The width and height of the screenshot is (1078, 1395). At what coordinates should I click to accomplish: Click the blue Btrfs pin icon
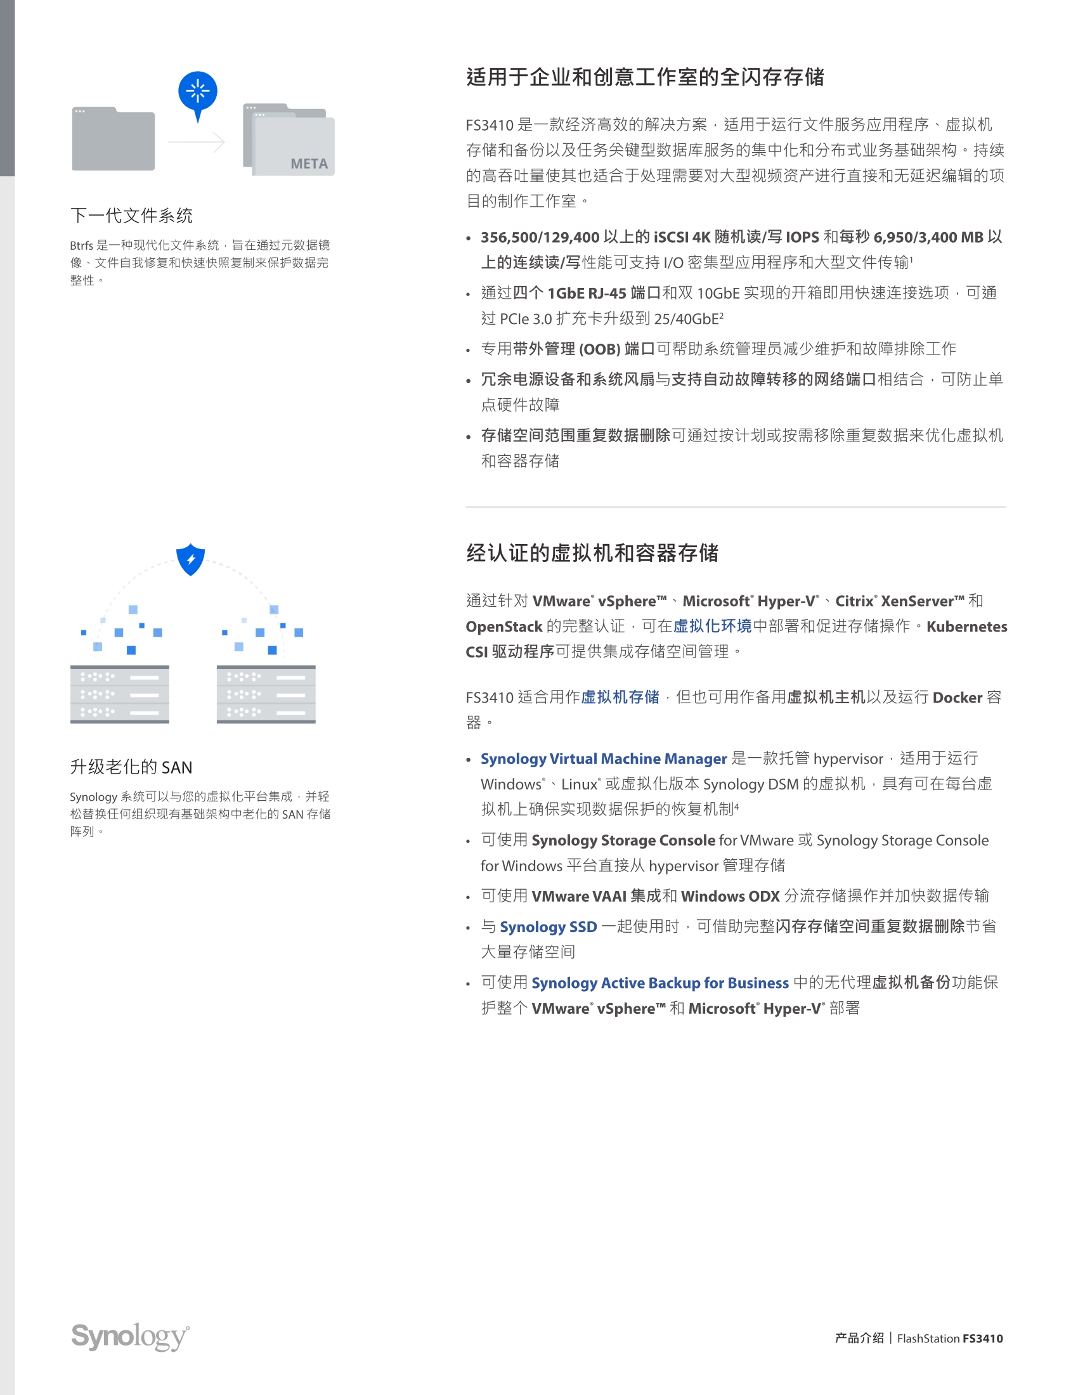point(197,96)
